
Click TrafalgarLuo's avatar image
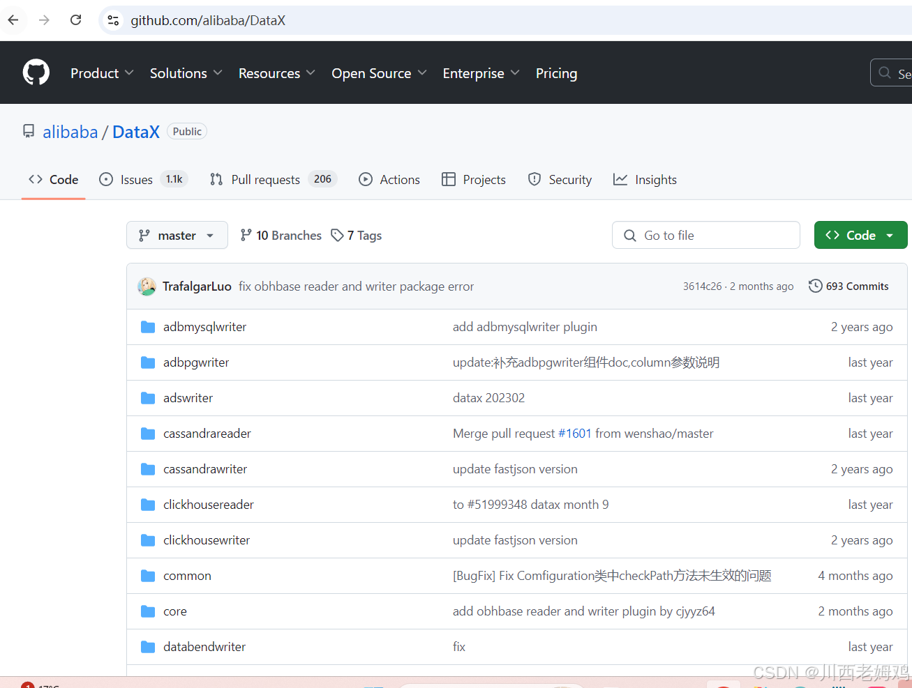coord(147,286)
